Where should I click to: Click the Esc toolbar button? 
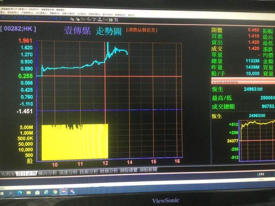tap(83, 19)
